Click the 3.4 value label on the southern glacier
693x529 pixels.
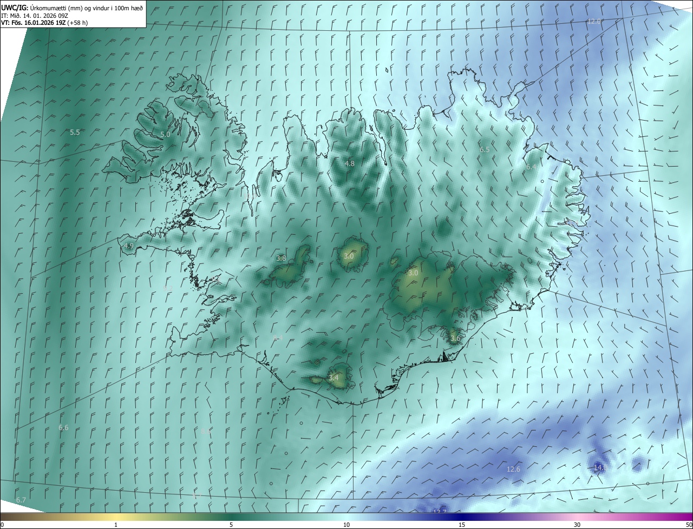334,378
